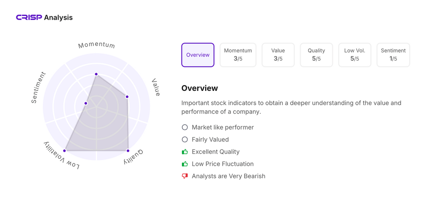The height and width of the screenshot is (197, 431).
Task: Click the Analysts are Very Bearish text
Action: click(228, 176)
